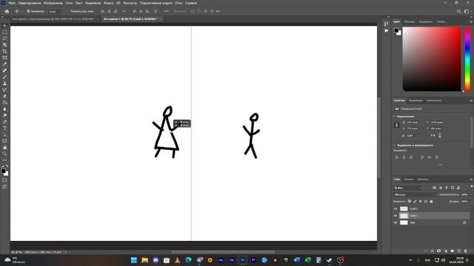This screenshot has width=474, height=266.
Task: Toggle the Auto-Select checkbox
Action: (28, 12)
